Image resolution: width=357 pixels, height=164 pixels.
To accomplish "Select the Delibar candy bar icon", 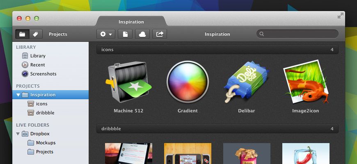I will pos(246,82).
